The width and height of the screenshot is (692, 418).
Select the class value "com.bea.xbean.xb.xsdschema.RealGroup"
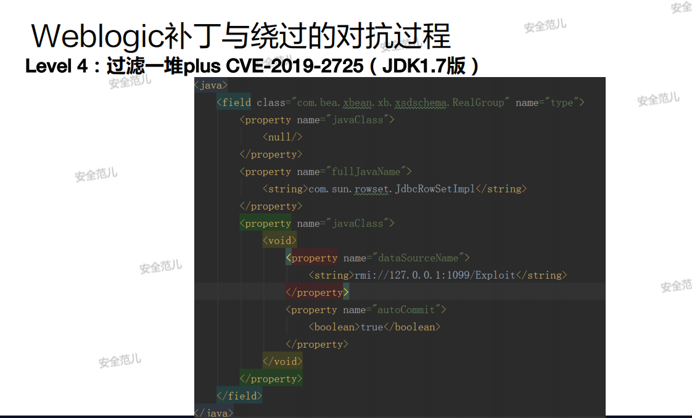pos(400,103)
